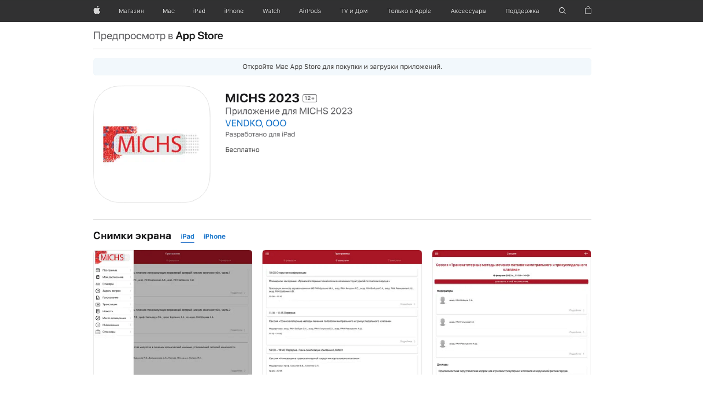The width and height of the screenshot is (703, 395).
Task: Click the MICHS 2023 app icon
Action: [x=152, y=144]
